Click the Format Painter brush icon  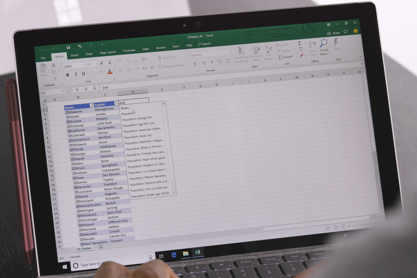point(55,78)
